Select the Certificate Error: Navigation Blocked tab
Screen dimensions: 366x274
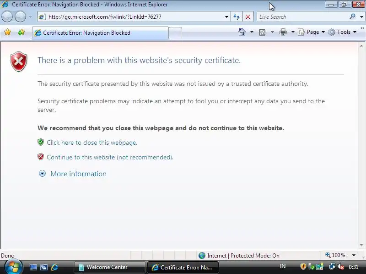click(x=100, y=33)
